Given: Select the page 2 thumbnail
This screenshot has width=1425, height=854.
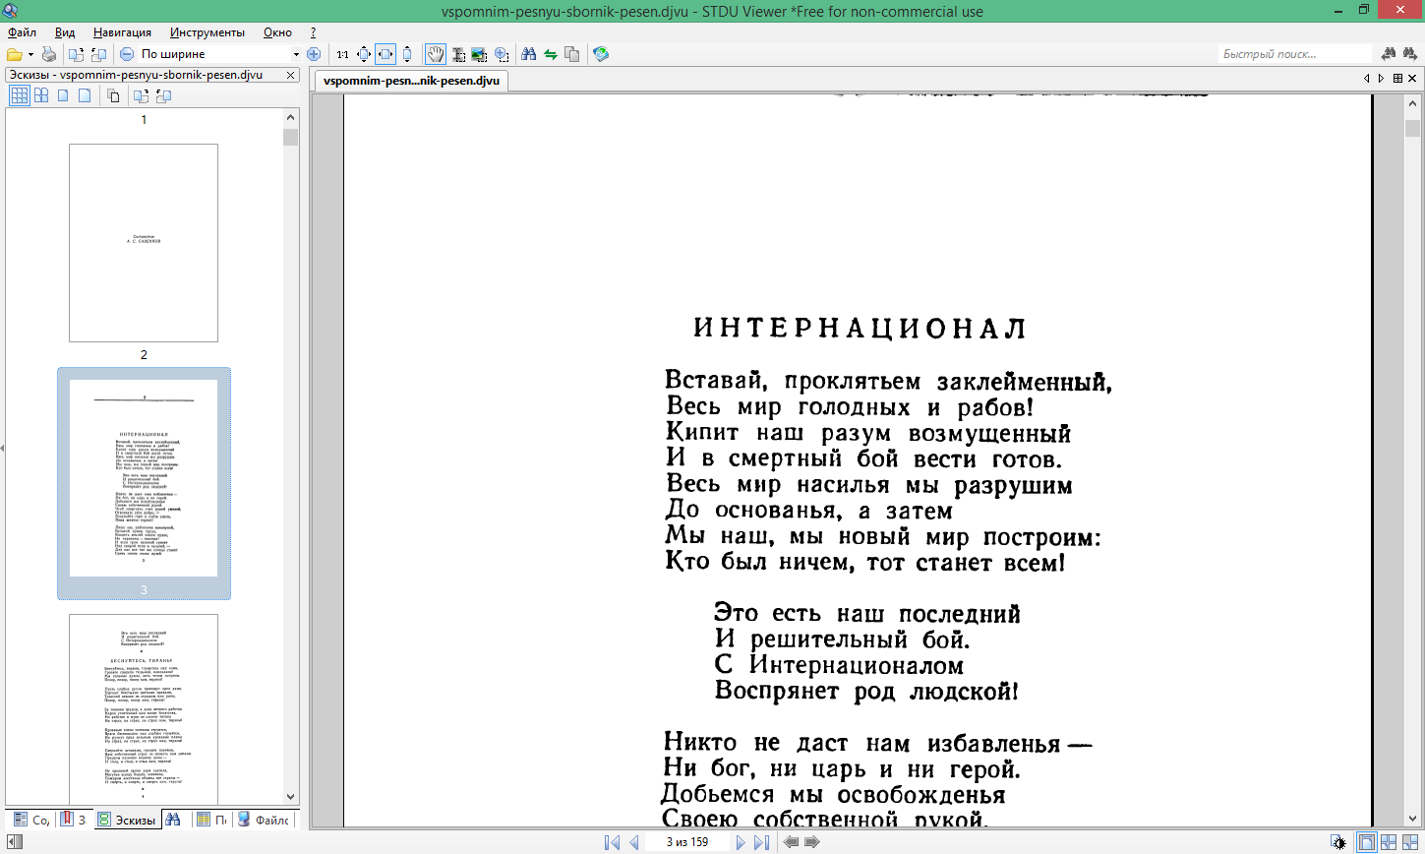Looking at the screenshot, I should pos(144,243).
